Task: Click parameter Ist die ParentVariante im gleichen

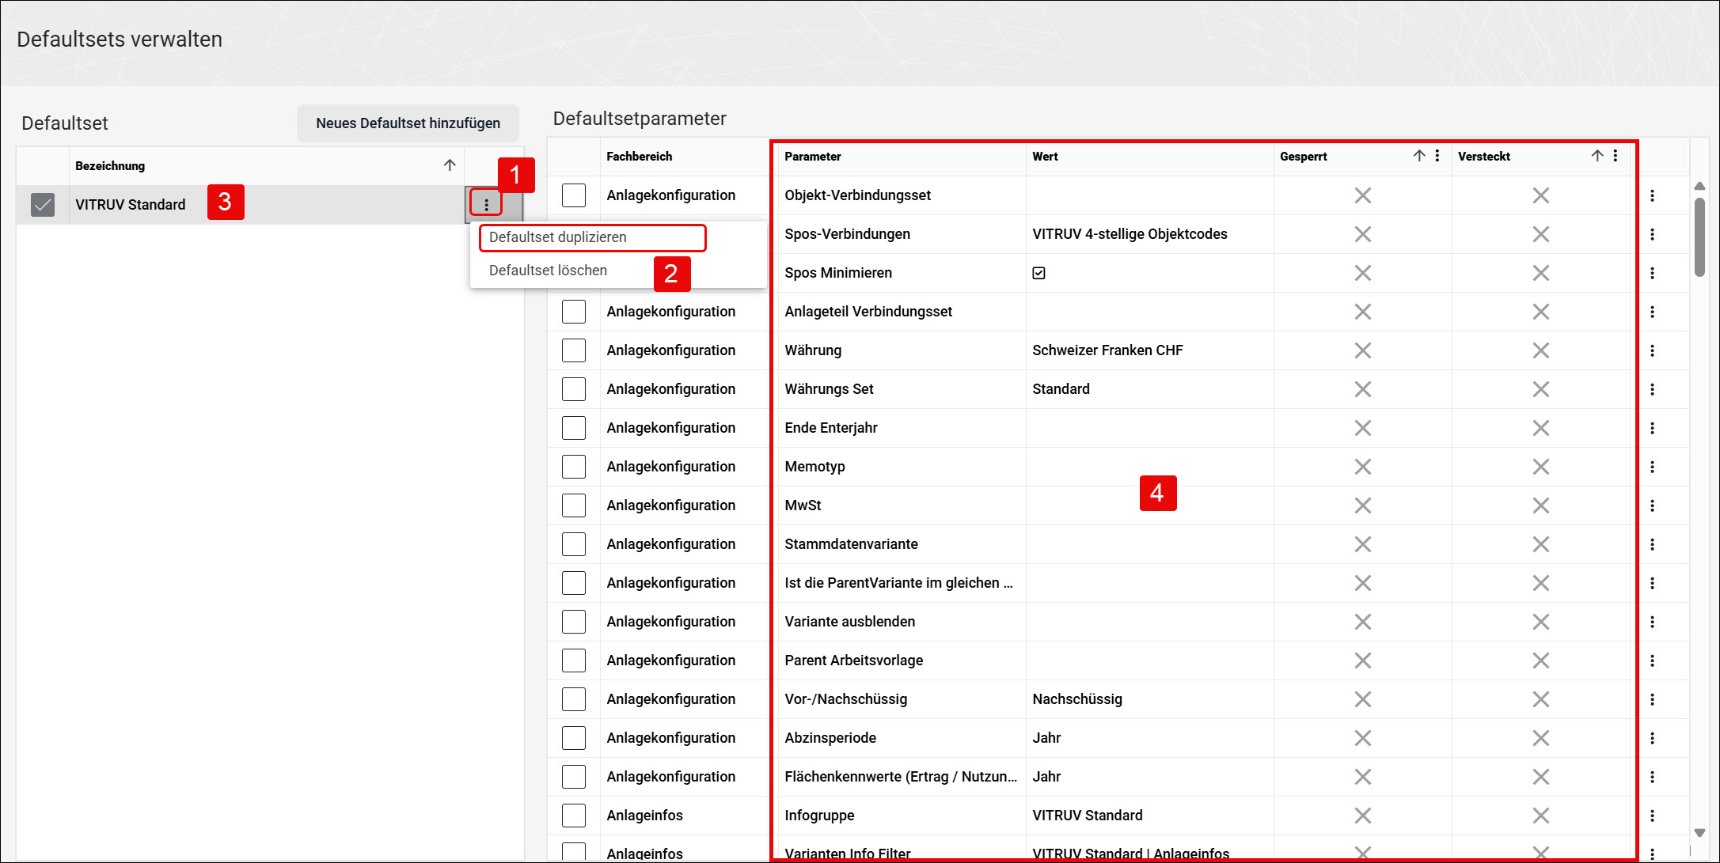Action: click(898, 583)
